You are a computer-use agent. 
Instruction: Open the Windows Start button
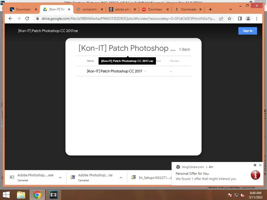coord(6,195)
